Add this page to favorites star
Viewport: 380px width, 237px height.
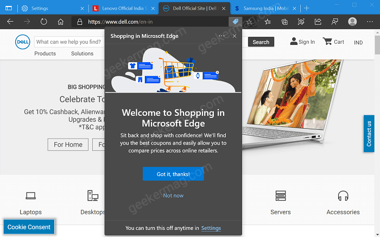(x=249, y=22)
